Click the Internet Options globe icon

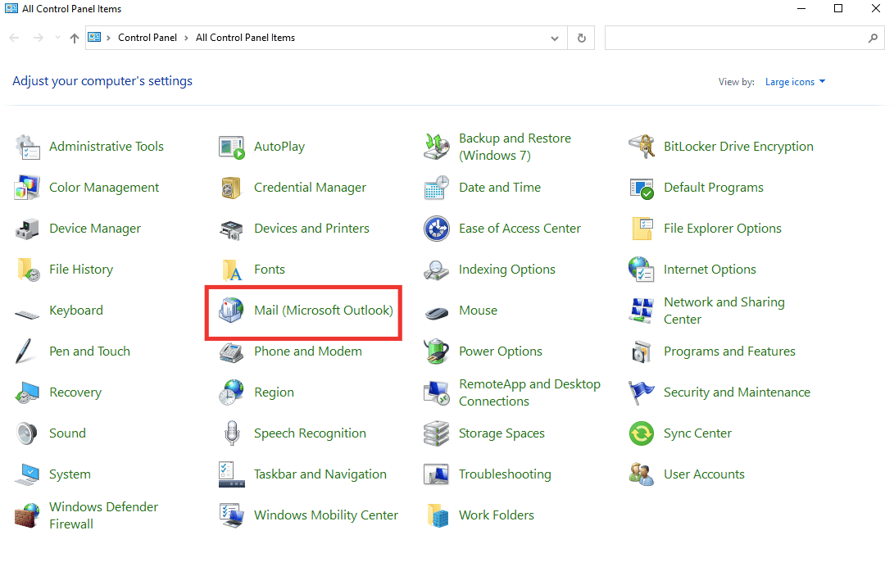tap(642, 270)
